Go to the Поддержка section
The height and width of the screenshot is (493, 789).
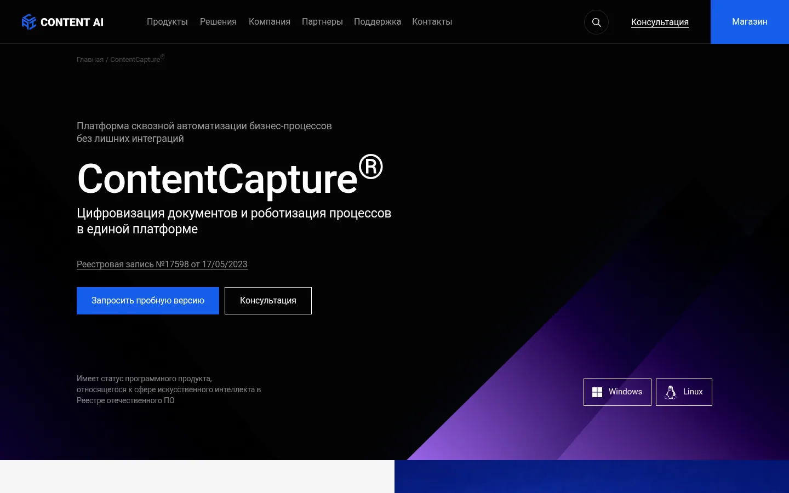coord(378,22)
